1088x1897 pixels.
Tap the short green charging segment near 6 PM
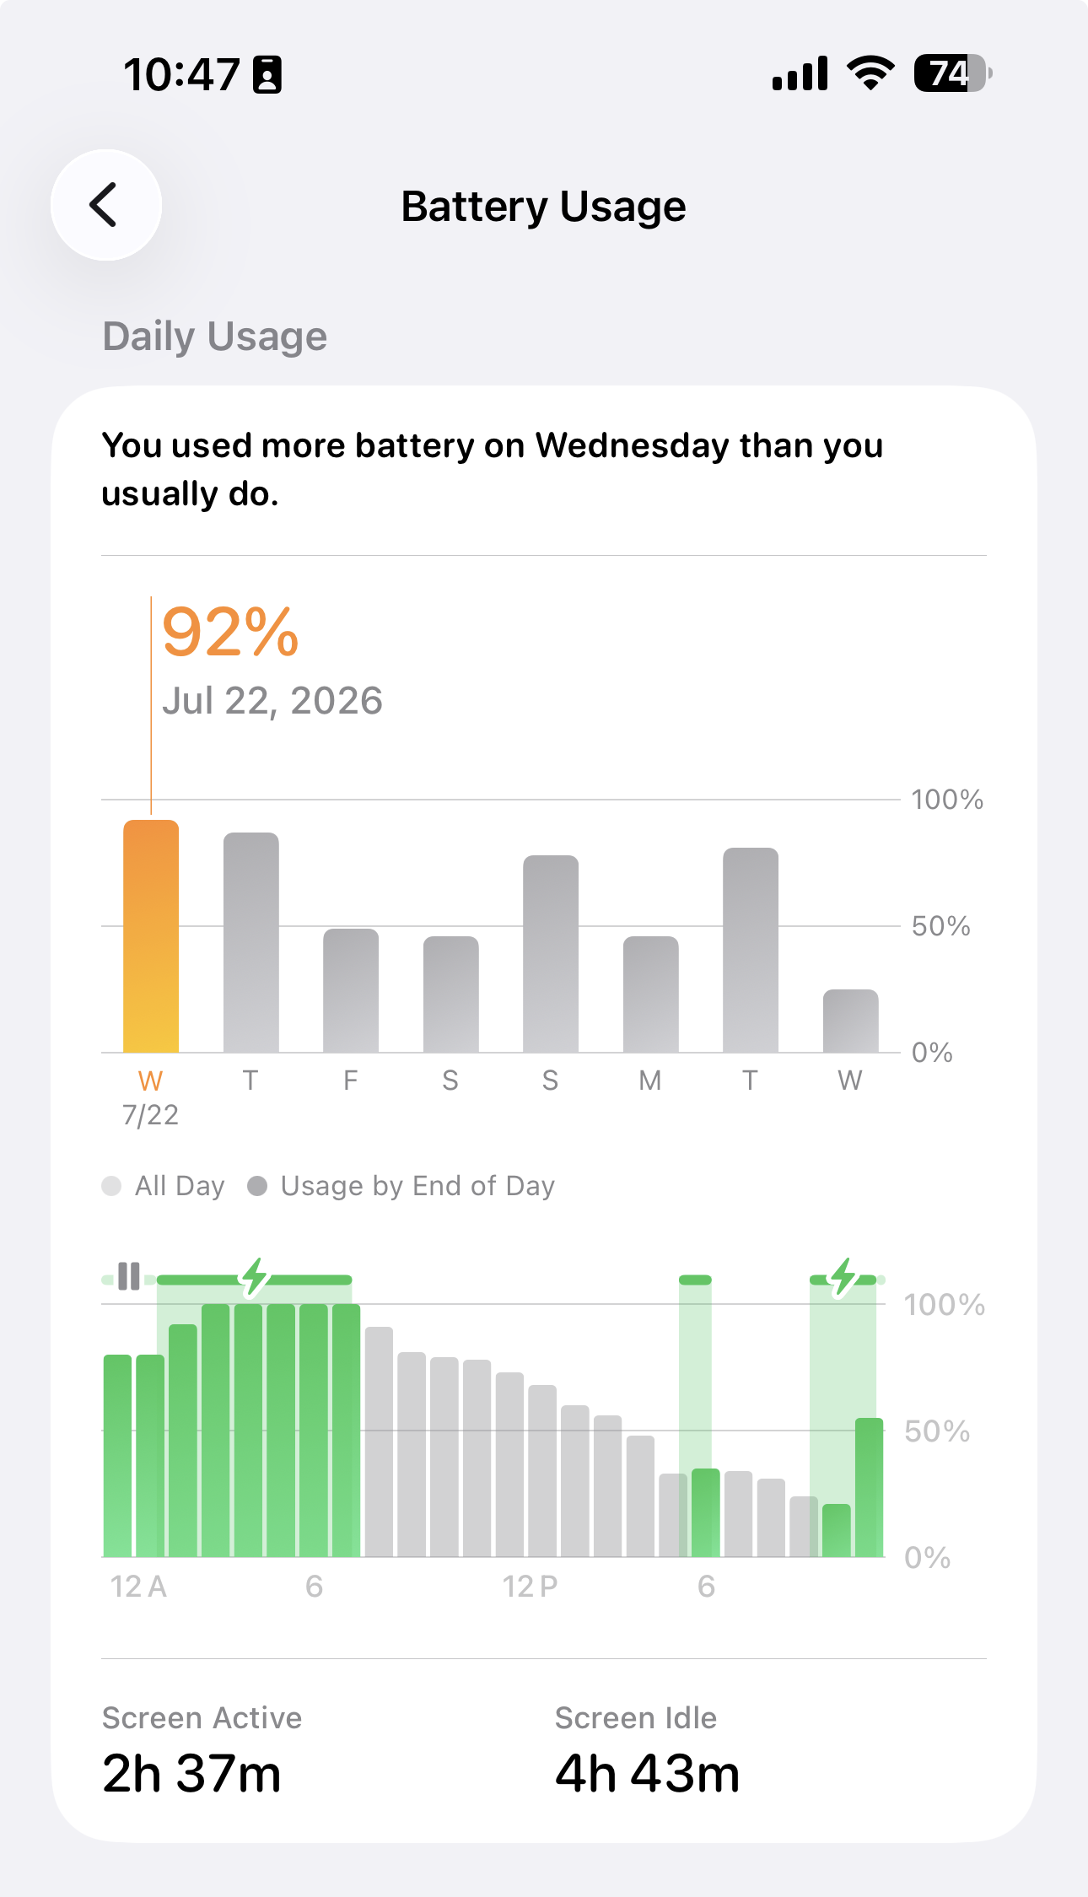[x=695, y=1280]
